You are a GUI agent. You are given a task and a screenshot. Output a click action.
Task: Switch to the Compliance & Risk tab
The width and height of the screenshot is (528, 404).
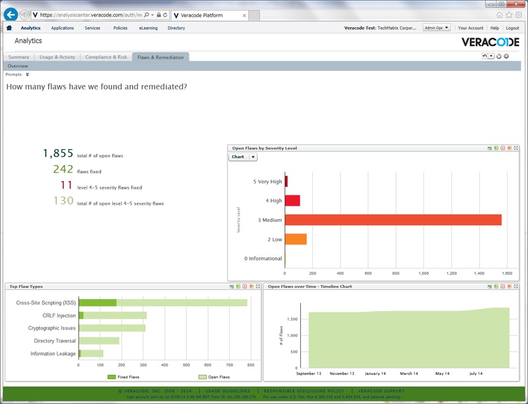[106, 57]
